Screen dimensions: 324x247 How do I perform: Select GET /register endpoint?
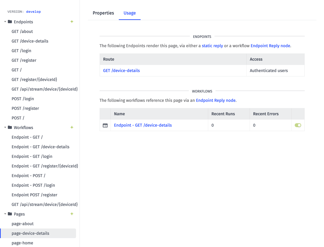[x=24, y=60]
